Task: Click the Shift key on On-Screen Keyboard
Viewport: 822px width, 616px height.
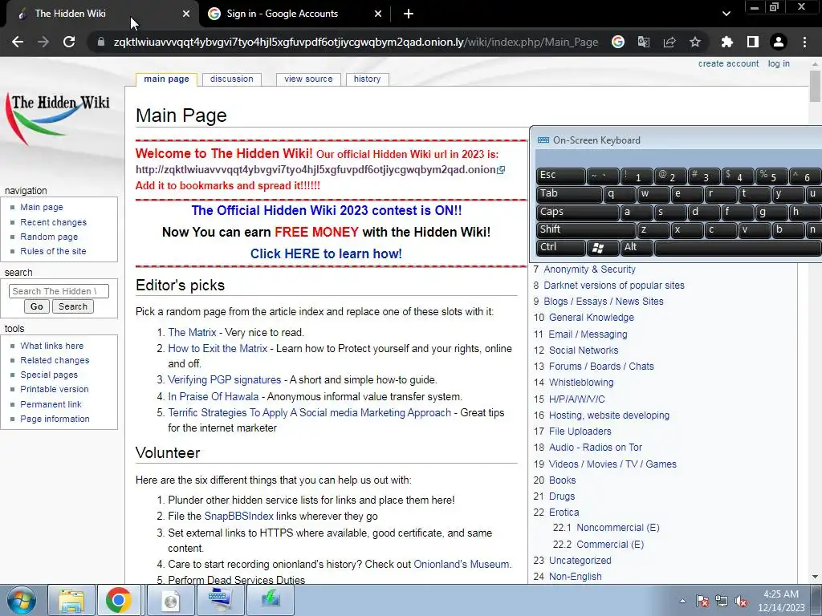Action: [x=585, y=229]
